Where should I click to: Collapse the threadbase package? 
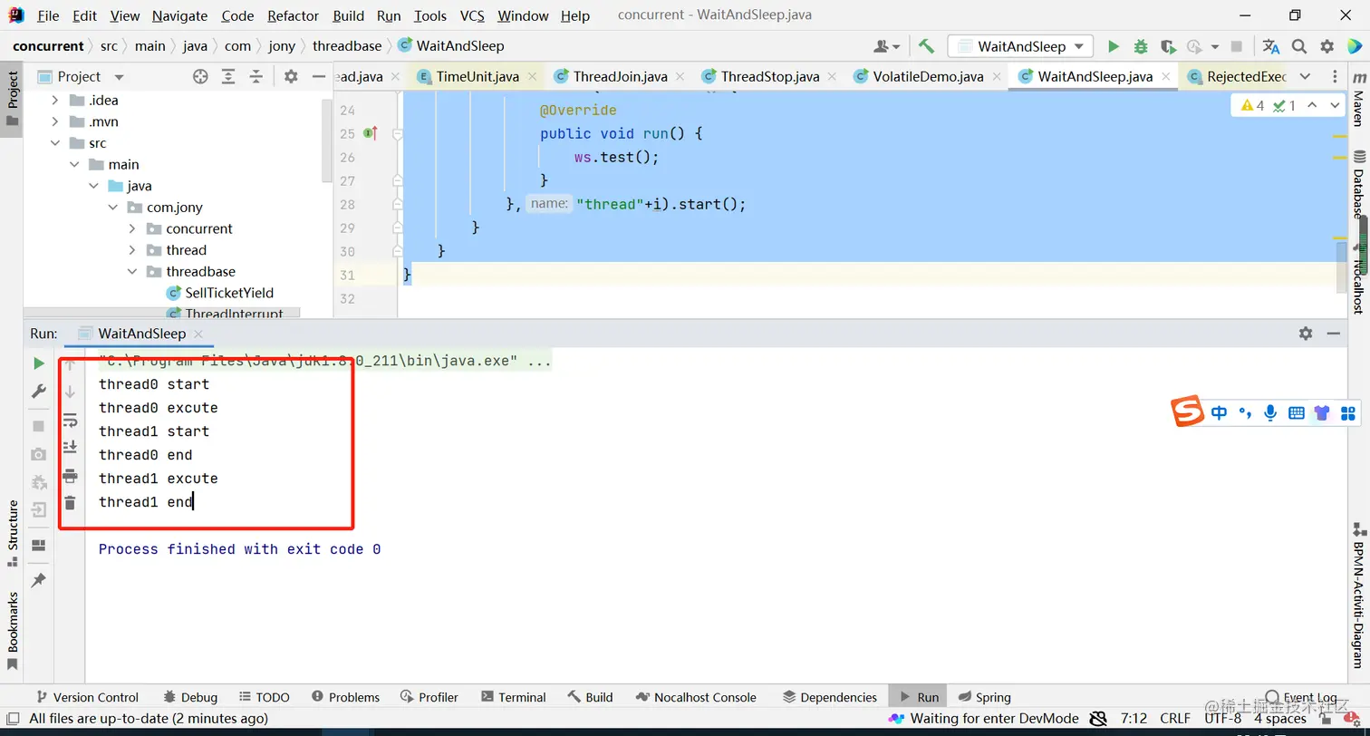[x=132, y=272]
